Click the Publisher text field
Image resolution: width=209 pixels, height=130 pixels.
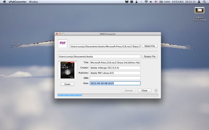115,73
